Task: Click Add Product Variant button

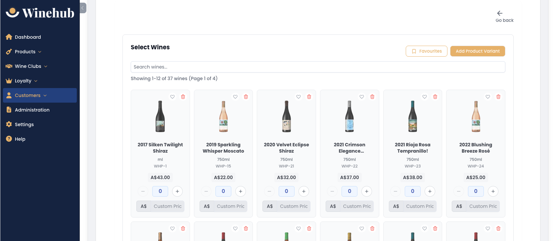Action: pos(478,51)
